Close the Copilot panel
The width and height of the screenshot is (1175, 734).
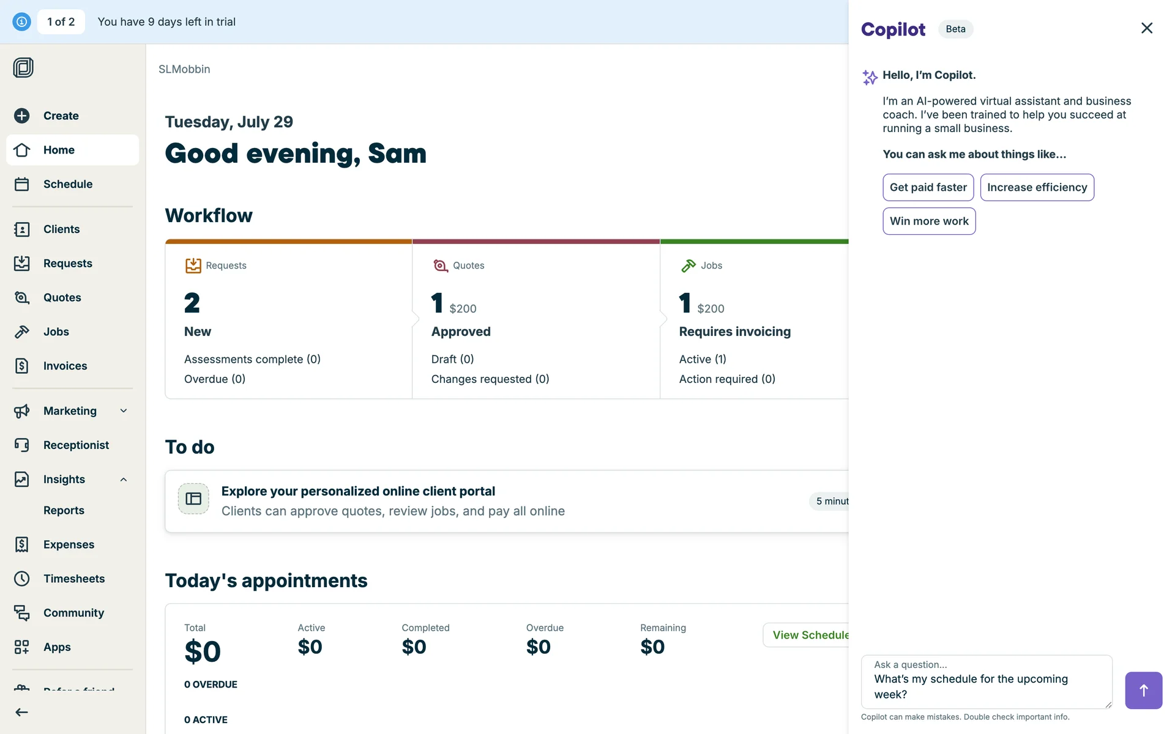[1146, 28]
